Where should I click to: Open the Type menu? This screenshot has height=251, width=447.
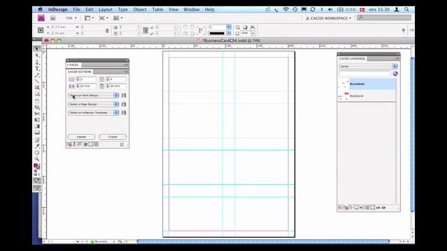tap(123, 9)
